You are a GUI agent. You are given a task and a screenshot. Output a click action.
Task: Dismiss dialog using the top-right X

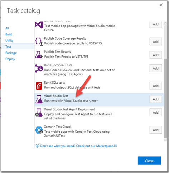click(161, 5)
